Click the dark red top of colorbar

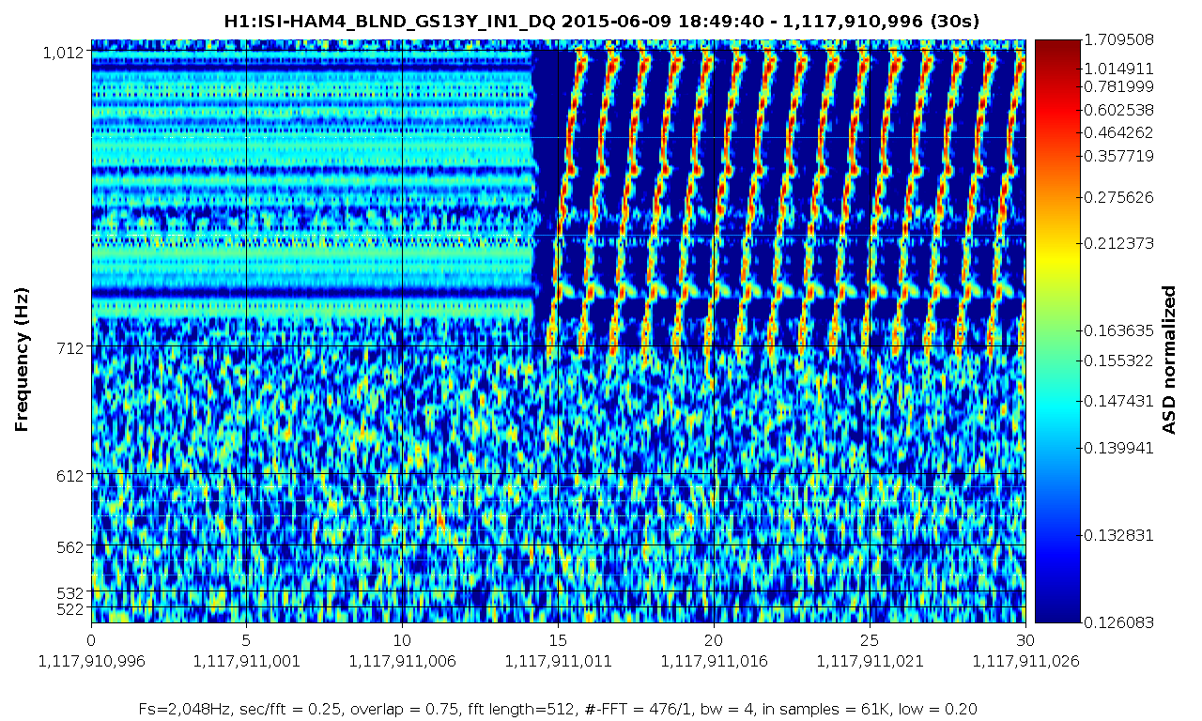1056,52
